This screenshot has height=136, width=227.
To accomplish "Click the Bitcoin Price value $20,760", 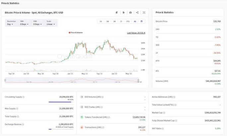I will tap(217, 22).
